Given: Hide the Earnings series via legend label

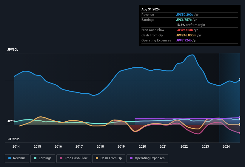Looking at the screenshot, I should (44, 158).
